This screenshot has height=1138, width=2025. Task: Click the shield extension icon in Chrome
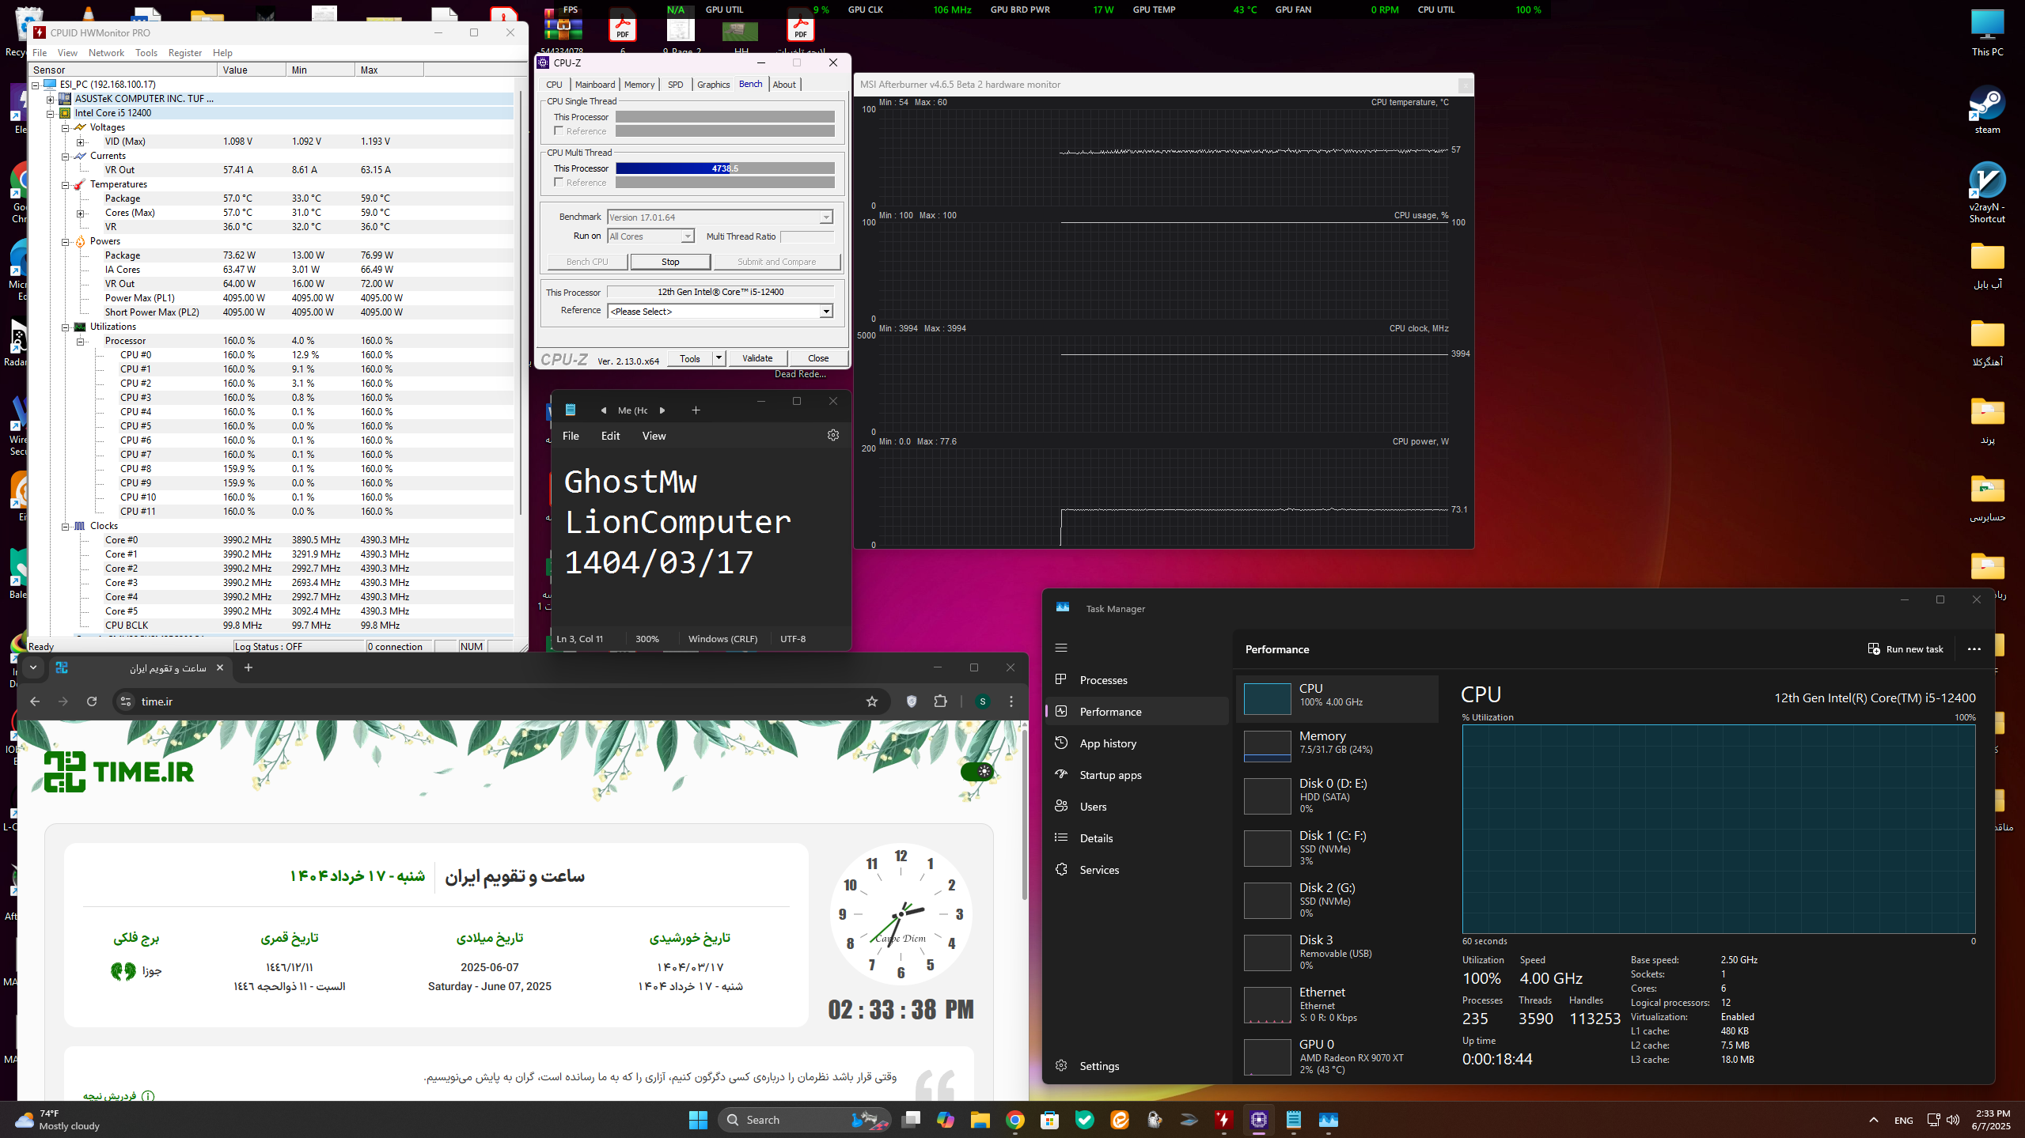[911, 701]
